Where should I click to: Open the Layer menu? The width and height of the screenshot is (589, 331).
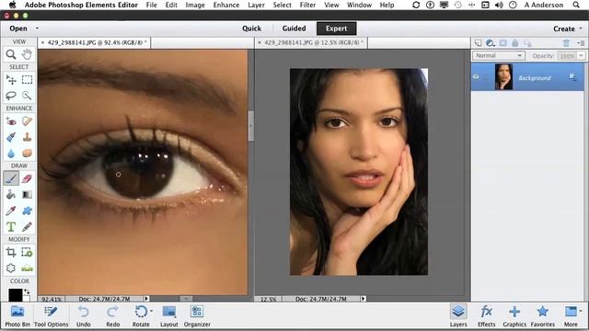click(x=256, y=5)
